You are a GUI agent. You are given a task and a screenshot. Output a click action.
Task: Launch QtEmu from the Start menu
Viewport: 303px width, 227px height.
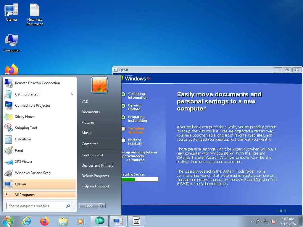[x=40, y=184]
